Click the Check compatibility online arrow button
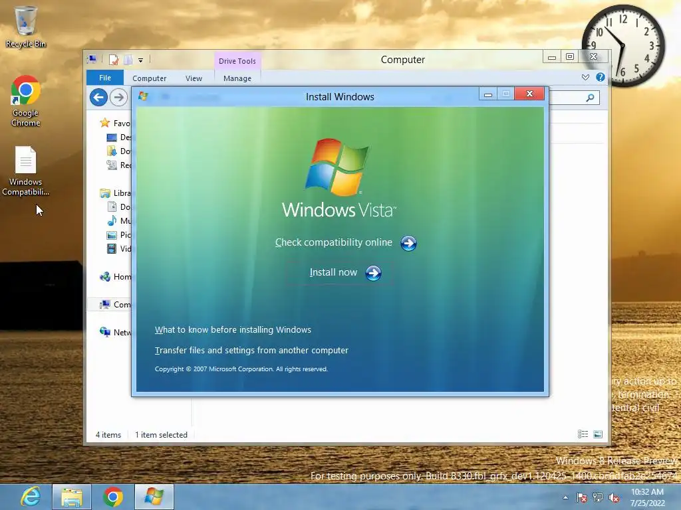Viewport: 681px width, 510px height. (x=408, y=243)
